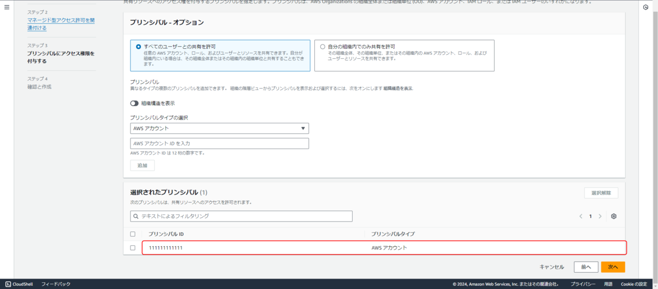Open プライバシー footer link
This screenshot has height=289, width=658.
coord(583,284)
